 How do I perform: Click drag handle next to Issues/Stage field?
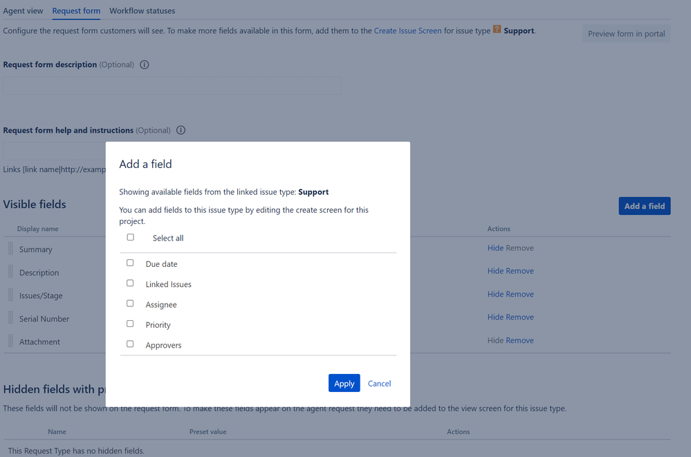[10, 295]
